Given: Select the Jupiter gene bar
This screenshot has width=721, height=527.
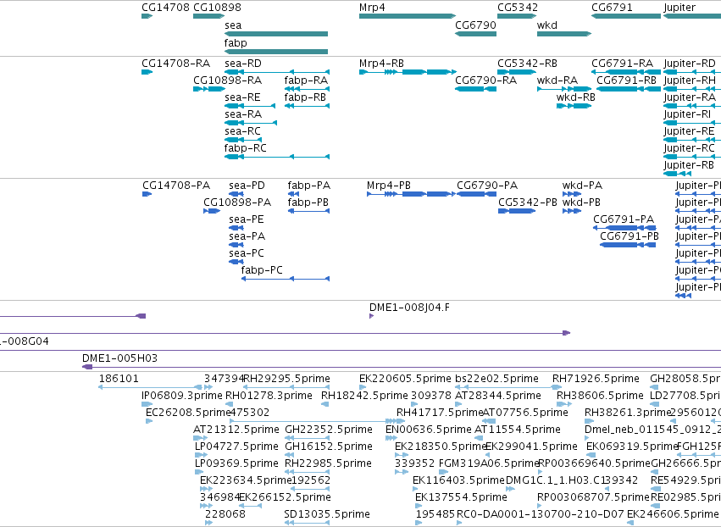Looking at the screenshot, I should [x=692, y=16].
